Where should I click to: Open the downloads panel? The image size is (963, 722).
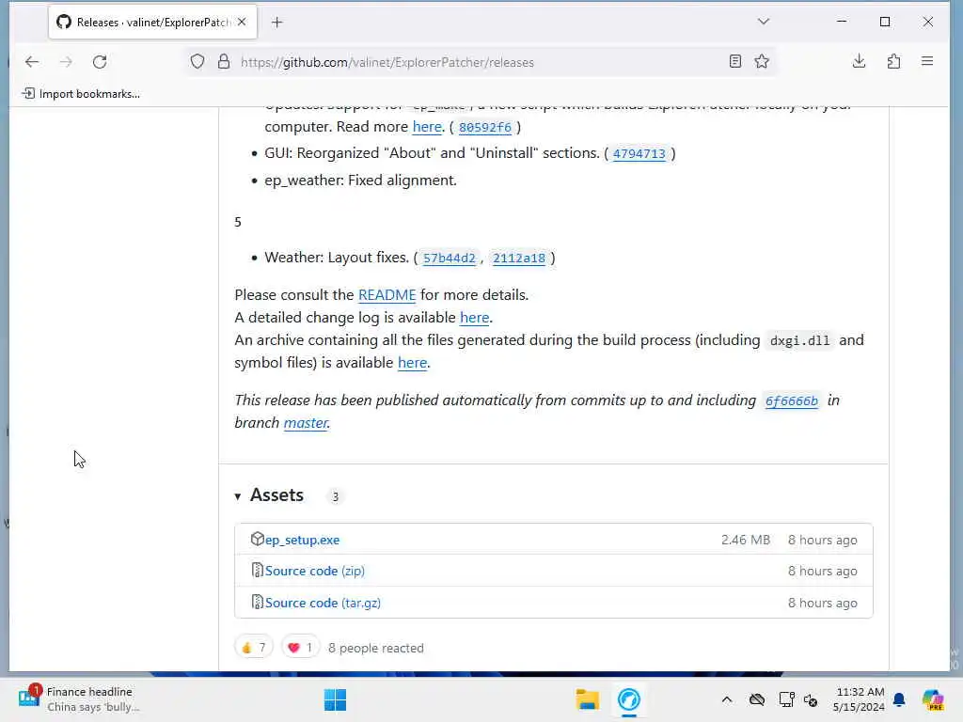860,61
